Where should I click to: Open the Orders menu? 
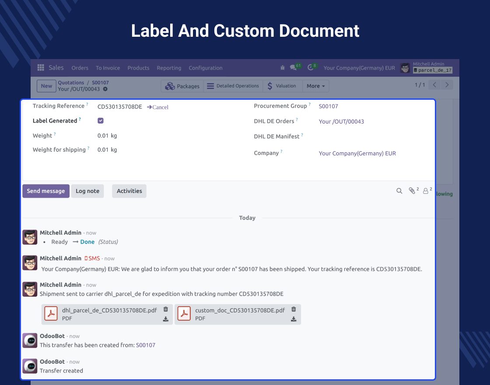pos(80,68)
